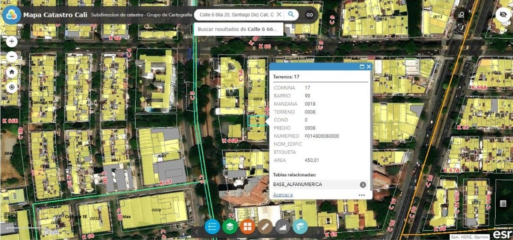Click the home default extent button
The width and height of the screenshot is (513, 240).
(x=12, y=72)
